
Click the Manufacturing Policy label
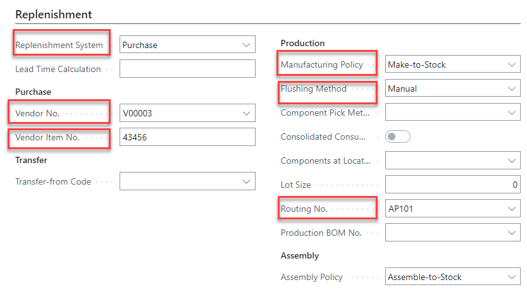(322, 64)
